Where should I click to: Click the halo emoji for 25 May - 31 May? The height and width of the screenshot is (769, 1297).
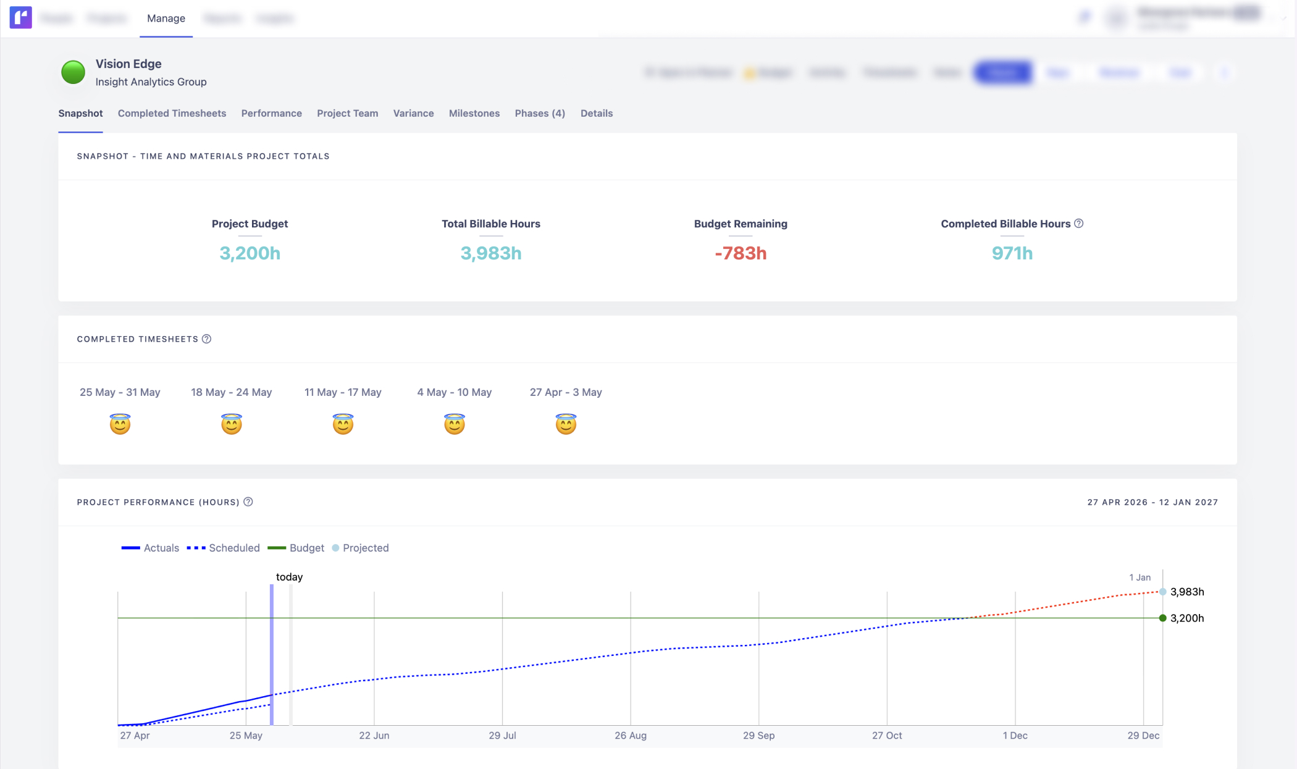pos(120,424)
